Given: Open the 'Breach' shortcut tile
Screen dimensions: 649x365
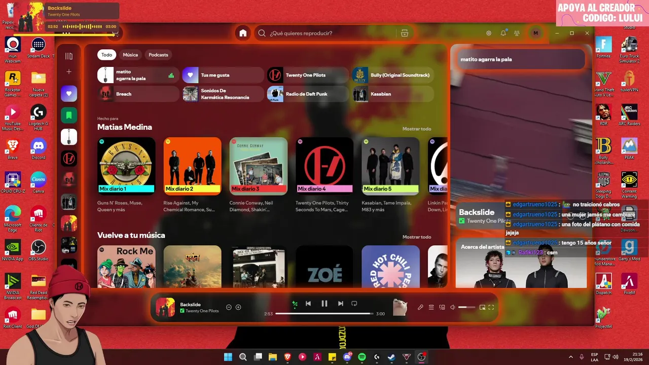Looking at the screenshot, I should (138, 94).
